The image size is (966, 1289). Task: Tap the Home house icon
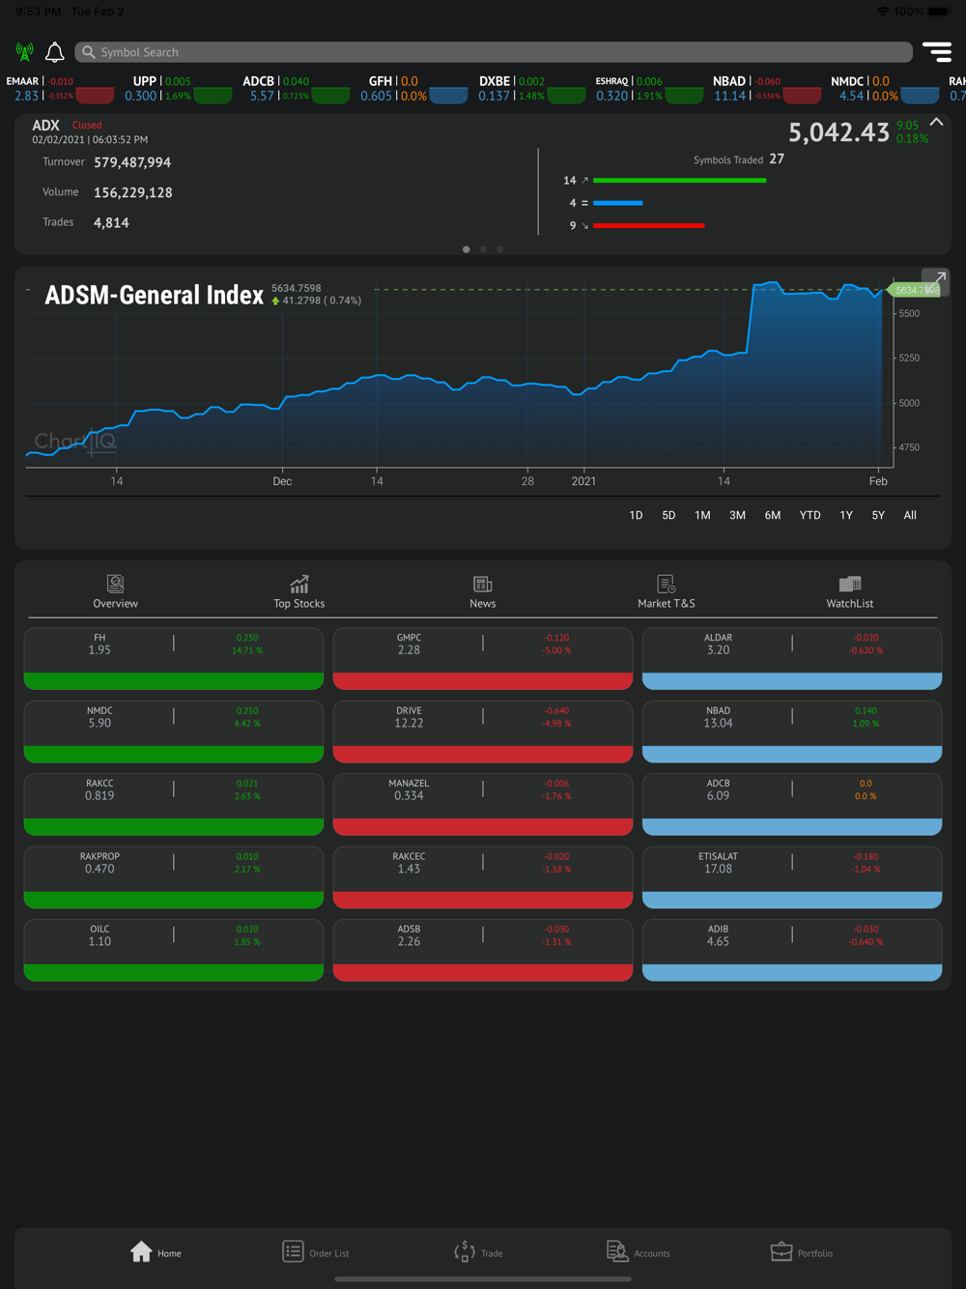point(141,1251)
